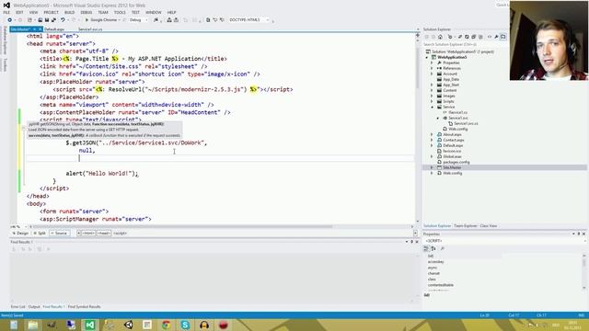
Task: Start debugging with Google Chrome play button
Action: 87,20
